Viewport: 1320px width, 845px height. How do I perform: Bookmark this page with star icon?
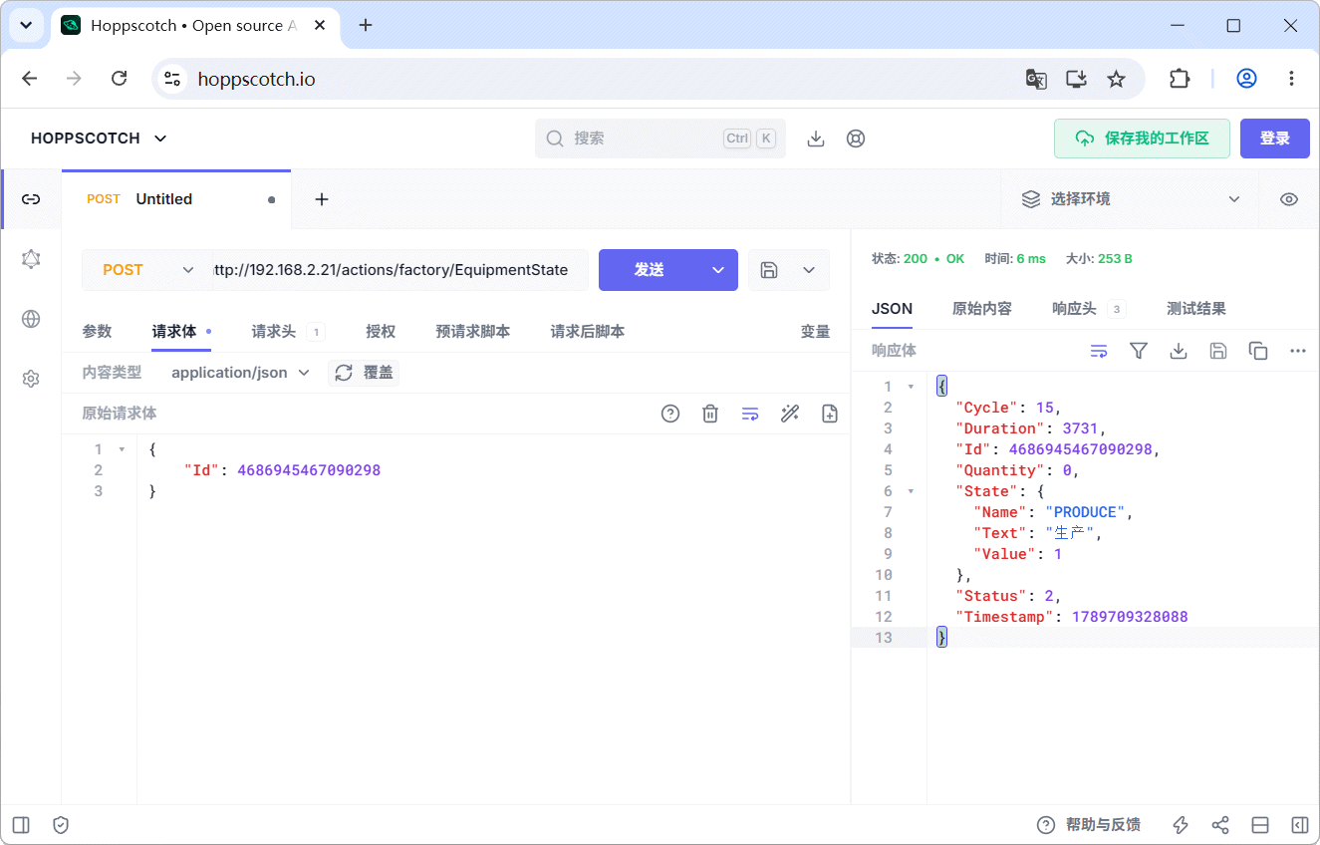(x=1116, y=79)
